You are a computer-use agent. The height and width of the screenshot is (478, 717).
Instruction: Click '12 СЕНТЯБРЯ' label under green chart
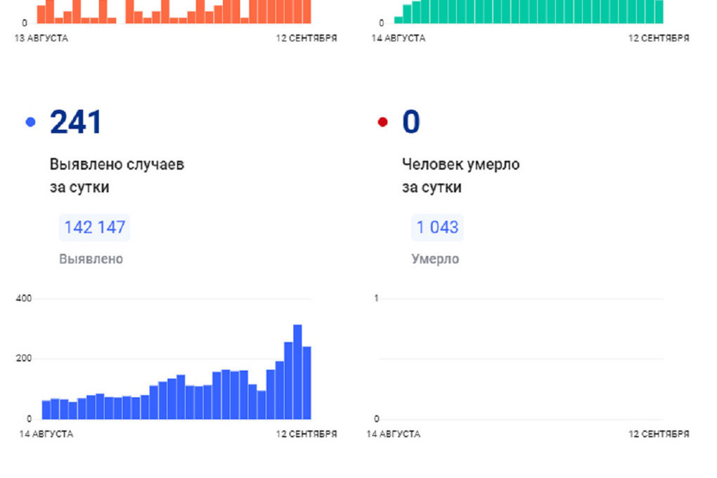coord(659,38)
